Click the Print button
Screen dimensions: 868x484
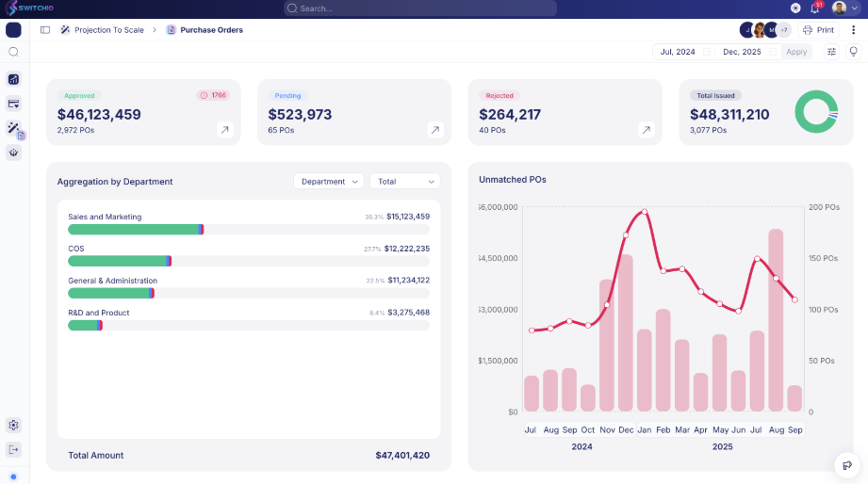pyautogui.click(x=818, y=30)
